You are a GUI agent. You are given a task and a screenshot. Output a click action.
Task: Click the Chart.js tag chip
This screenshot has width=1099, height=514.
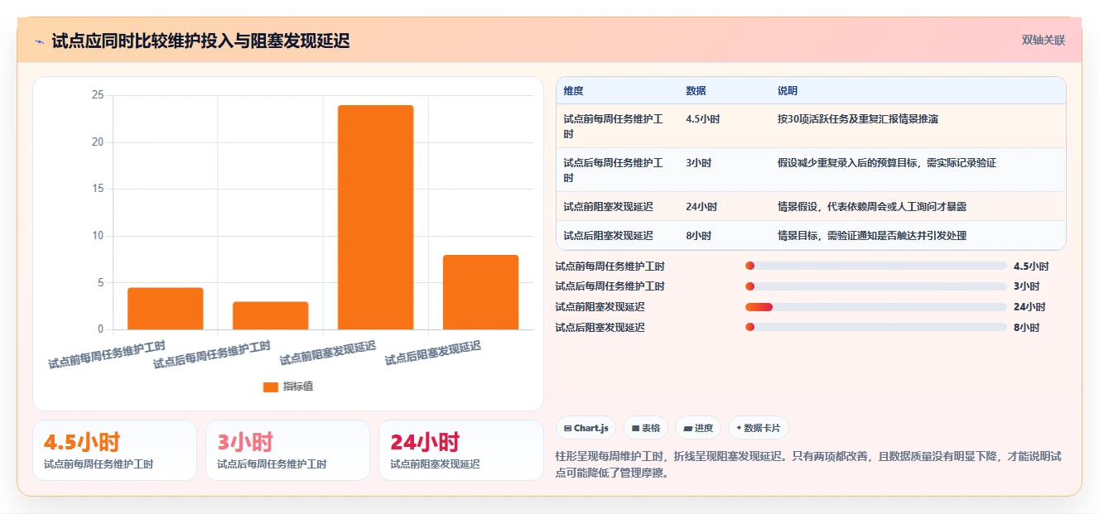586,428
